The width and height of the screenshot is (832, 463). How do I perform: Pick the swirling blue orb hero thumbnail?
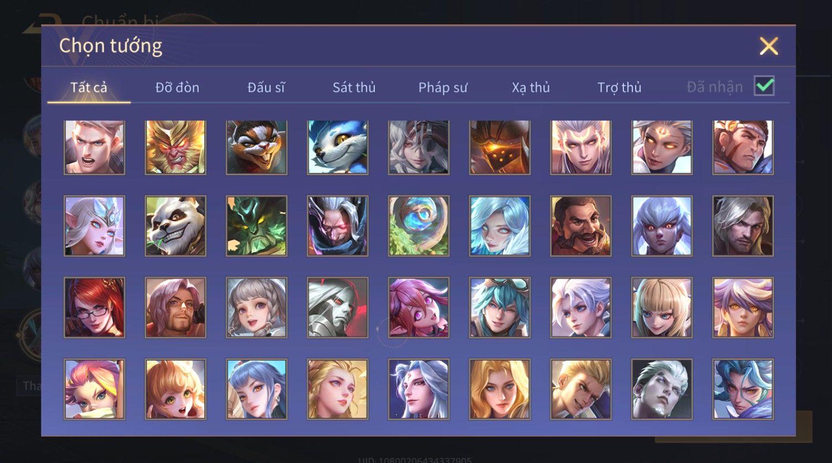(419, 226)
